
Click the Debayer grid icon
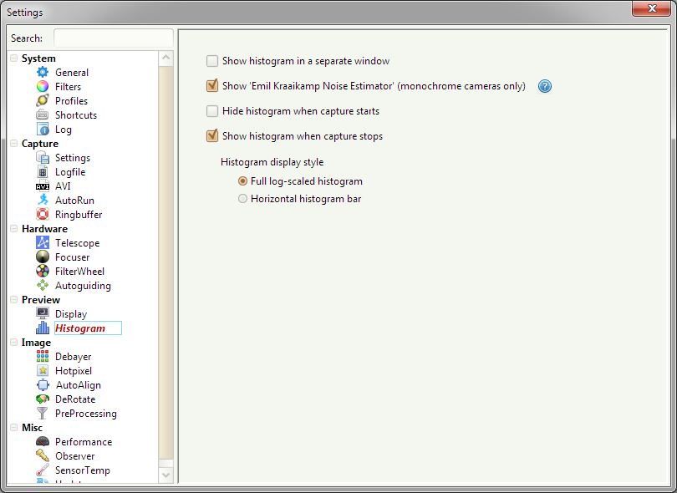pos(43,357)
